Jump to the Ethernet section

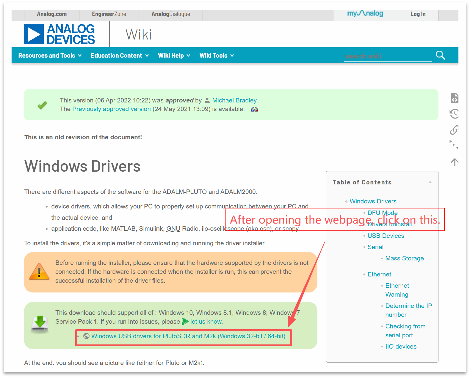[379, 274]
